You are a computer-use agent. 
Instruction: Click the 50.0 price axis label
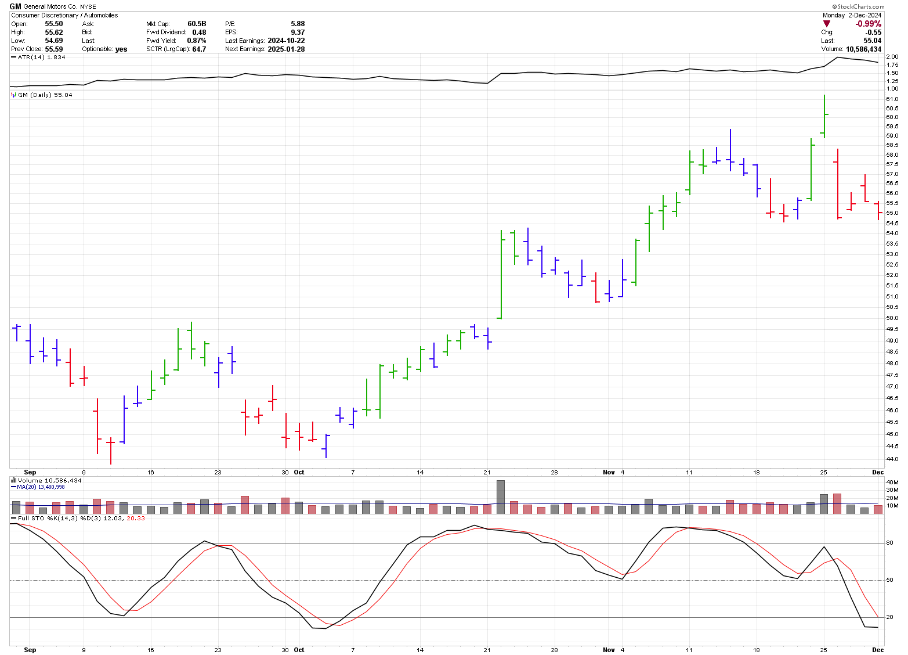[x=892, y=318]
